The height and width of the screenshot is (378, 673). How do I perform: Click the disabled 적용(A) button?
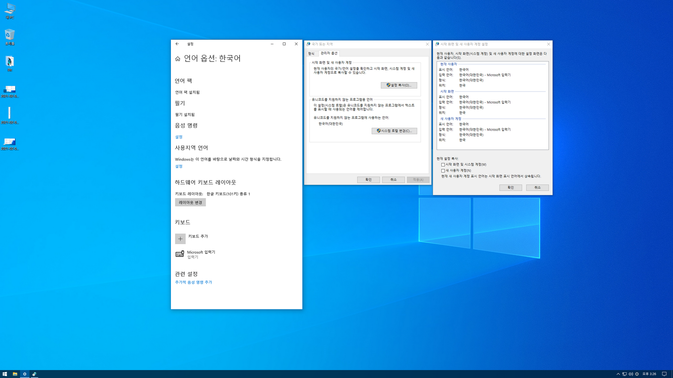(418, 180)
